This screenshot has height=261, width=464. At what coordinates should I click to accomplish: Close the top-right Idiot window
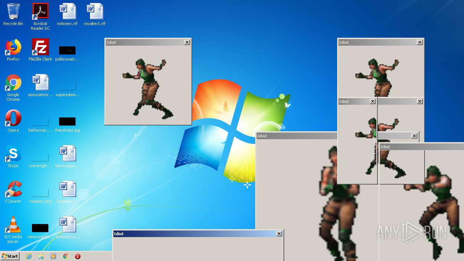point(420,42)
